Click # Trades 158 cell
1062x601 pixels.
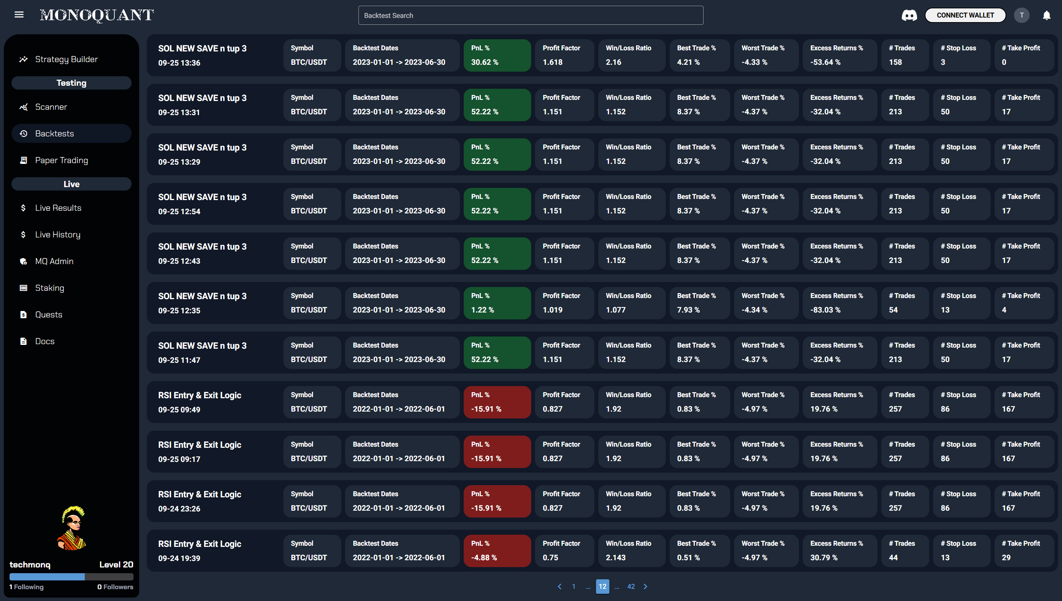tap(905, 55)
